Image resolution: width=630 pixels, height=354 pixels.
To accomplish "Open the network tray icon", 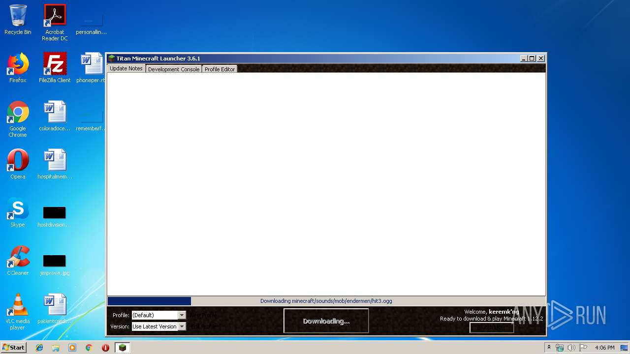I will [x=560, y=348].
